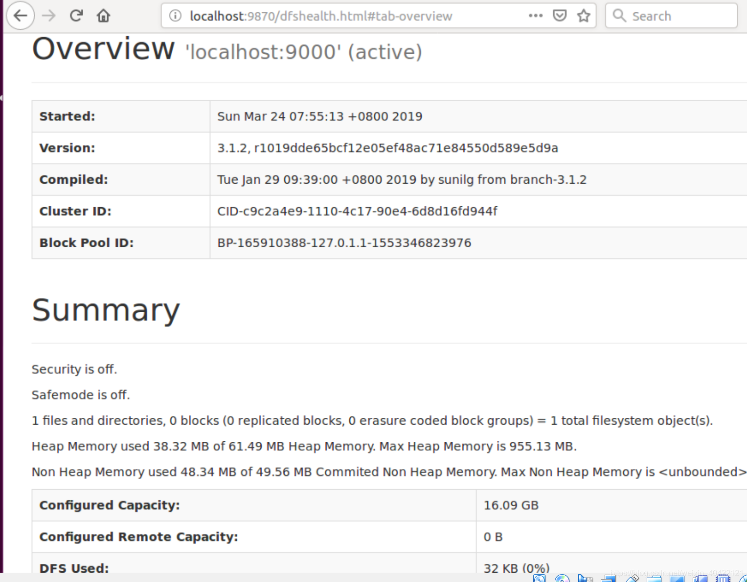Select block pool ID BP-165910388 value
747x582 pixels.
(x=344, y=243)
